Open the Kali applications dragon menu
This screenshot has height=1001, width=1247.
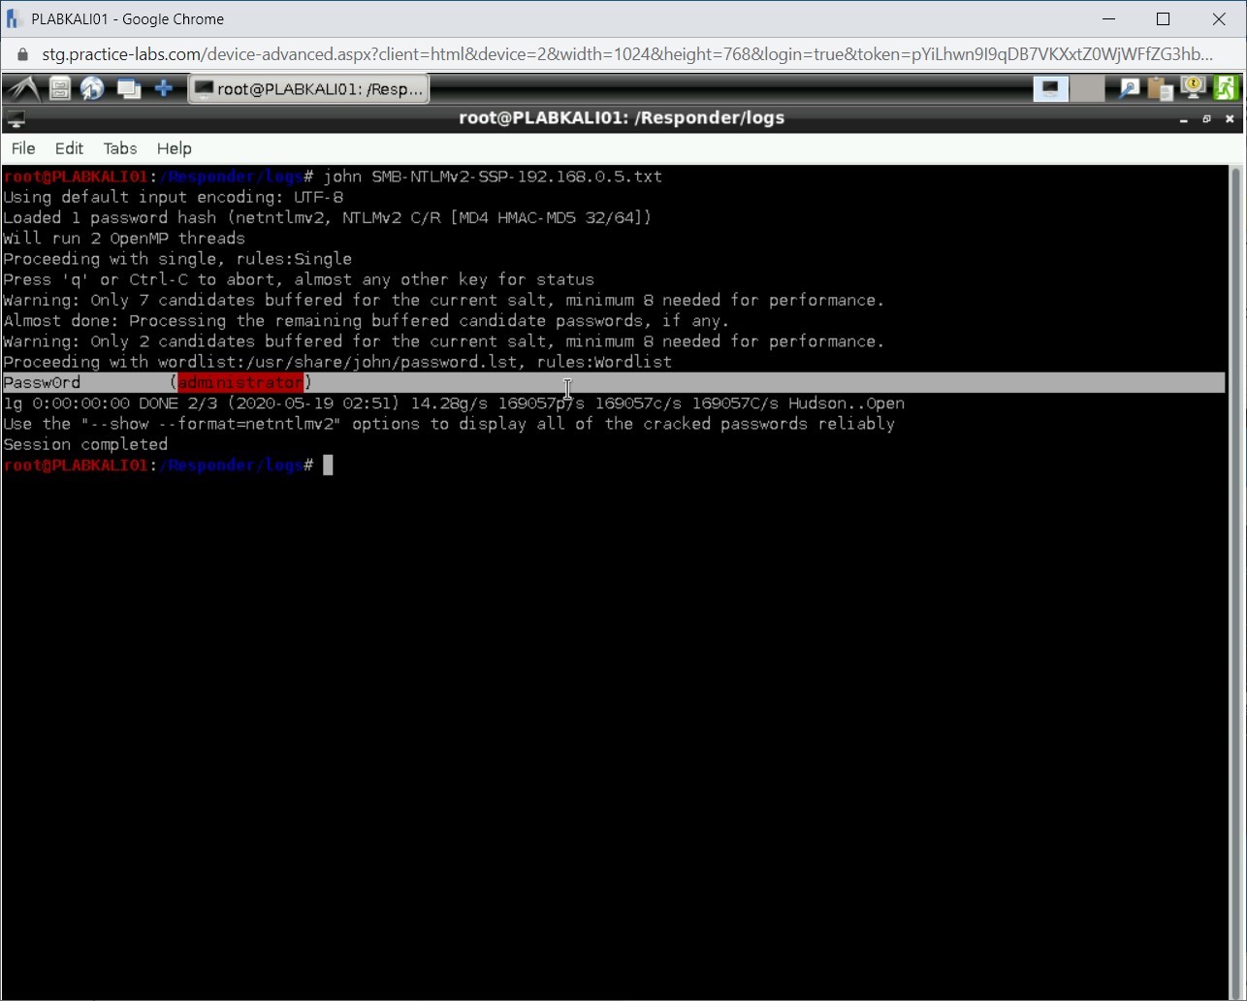coord(21,88)
